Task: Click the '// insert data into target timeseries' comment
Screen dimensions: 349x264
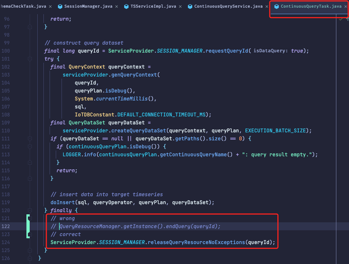Action: 107,194
